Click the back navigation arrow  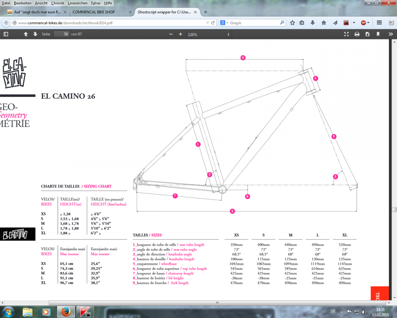tap(6, 23)
